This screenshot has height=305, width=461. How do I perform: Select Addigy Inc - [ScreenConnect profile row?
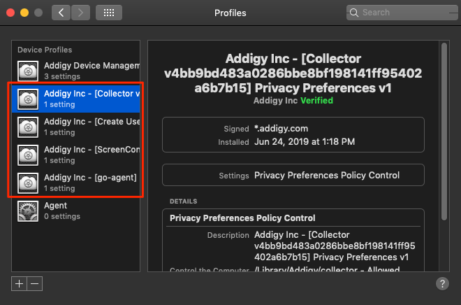tap(76, 155)
